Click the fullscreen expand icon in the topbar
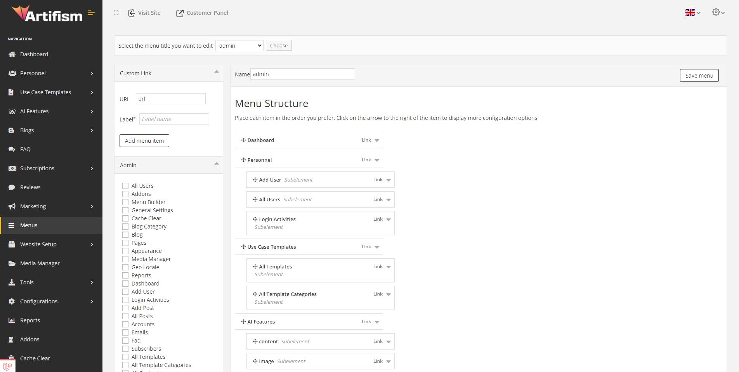 pos(116,12)
